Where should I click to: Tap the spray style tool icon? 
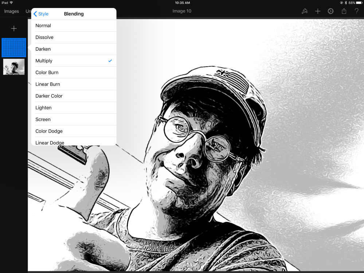305,11
